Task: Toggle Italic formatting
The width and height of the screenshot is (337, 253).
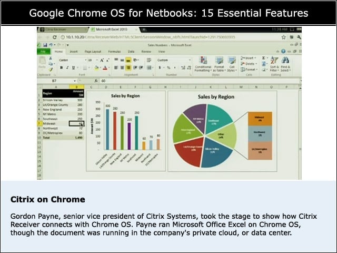Action: pyautogui.click(x=67, y=67)
